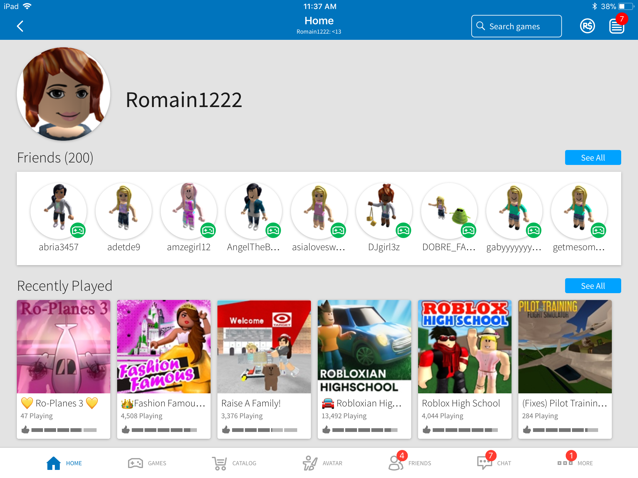
Task: Tap the Home house icon
Action: coord(53,463)
